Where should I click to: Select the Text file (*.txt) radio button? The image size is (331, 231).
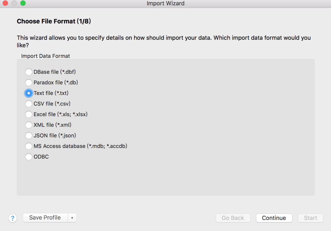pyautogui.click(x=29, y=93)
